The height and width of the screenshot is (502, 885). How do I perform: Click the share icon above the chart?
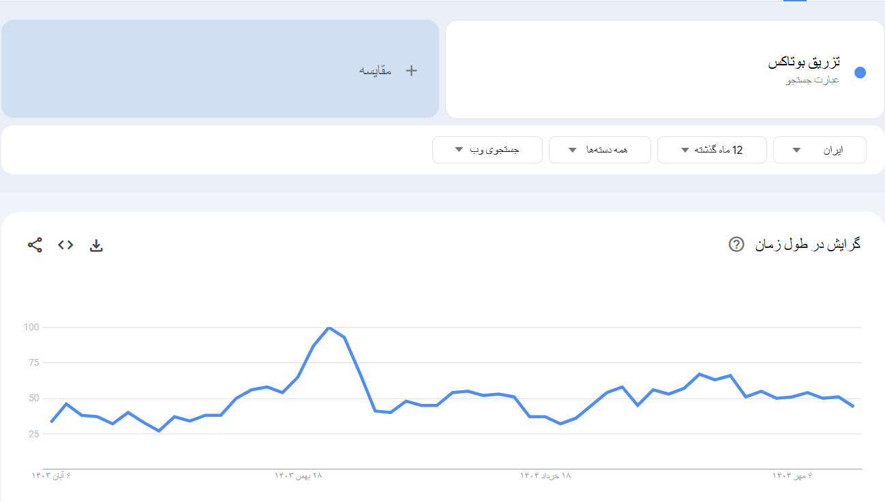click(x=34, y=245)
